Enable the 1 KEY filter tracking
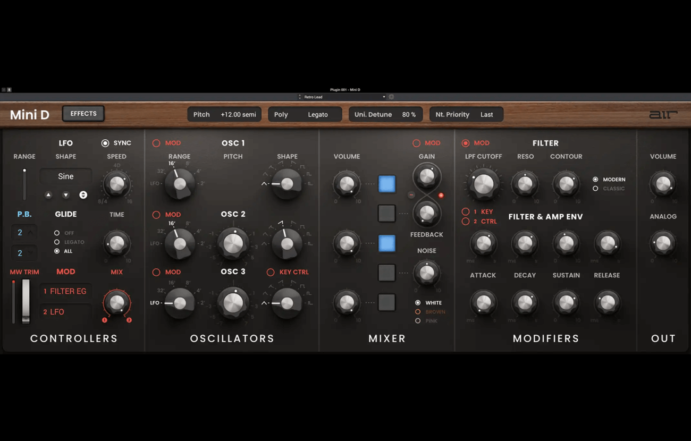The image size is (691, 441). (x=466, y=211)
